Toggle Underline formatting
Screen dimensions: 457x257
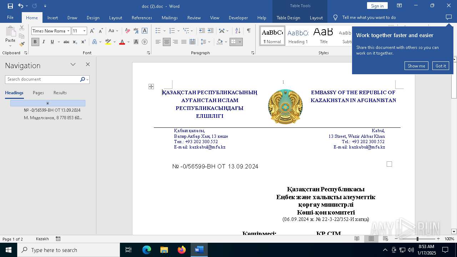tap(52, 42)
